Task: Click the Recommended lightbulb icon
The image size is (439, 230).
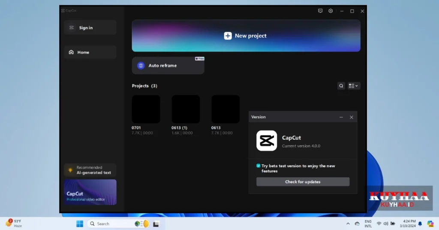Action: click(x=70, y=170)
